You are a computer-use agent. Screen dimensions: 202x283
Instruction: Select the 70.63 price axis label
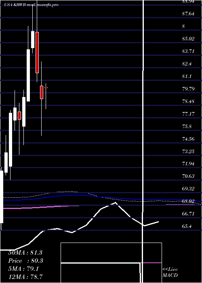click(188, 176)
